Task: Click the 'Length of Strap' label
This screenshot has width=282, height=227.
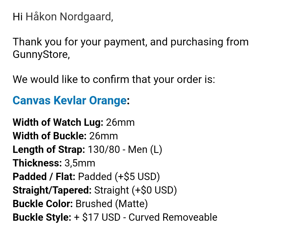Action: (49, 149)
